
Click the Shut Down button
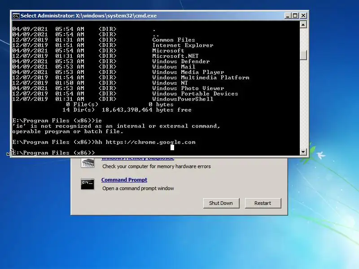tap(221, 203)
